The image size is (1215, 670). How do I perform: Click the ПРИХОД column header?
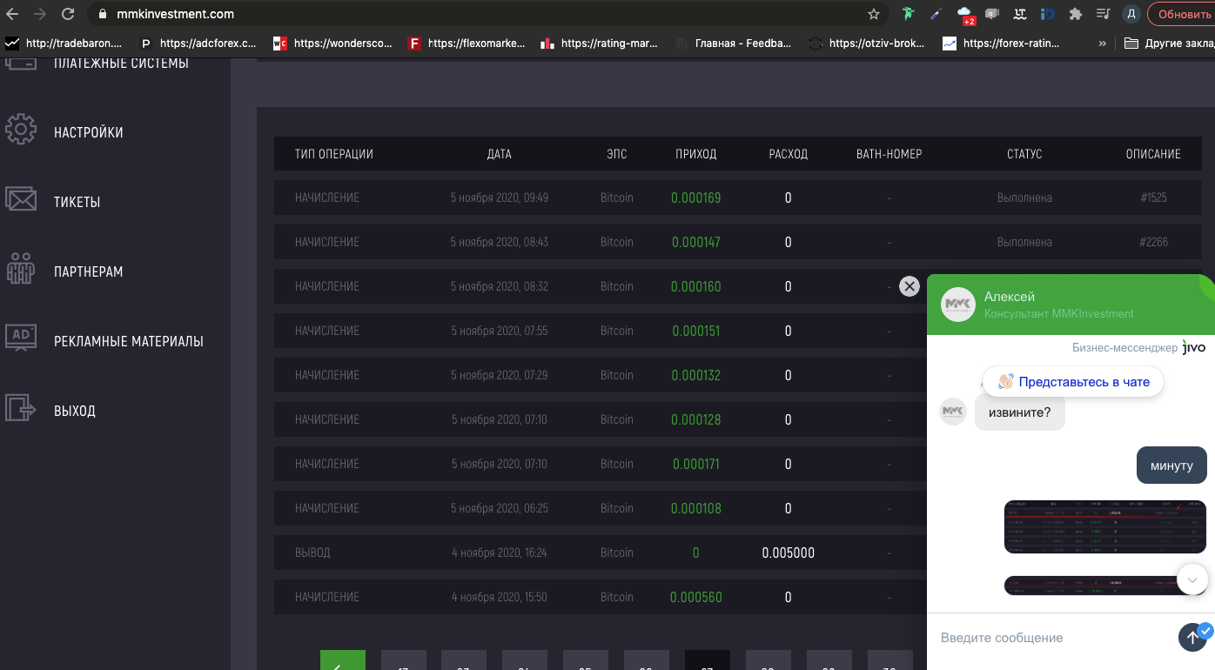pos(696,154)
